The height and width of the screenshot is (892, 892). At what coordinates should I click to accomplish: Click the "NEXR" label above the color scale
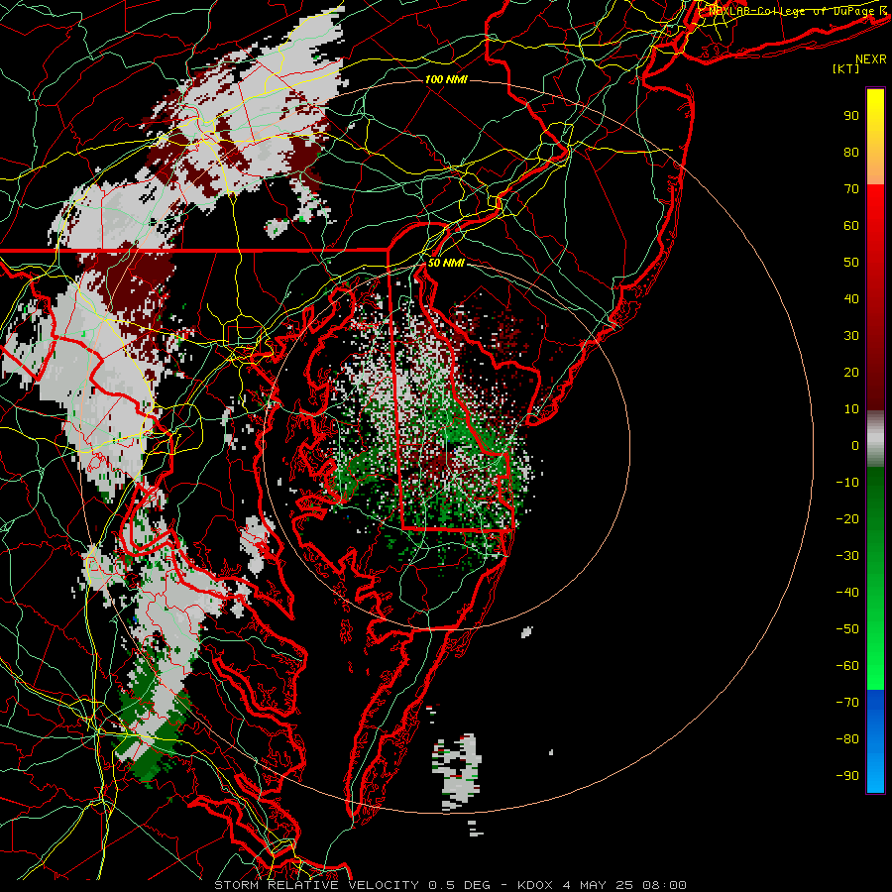[871, 59]
